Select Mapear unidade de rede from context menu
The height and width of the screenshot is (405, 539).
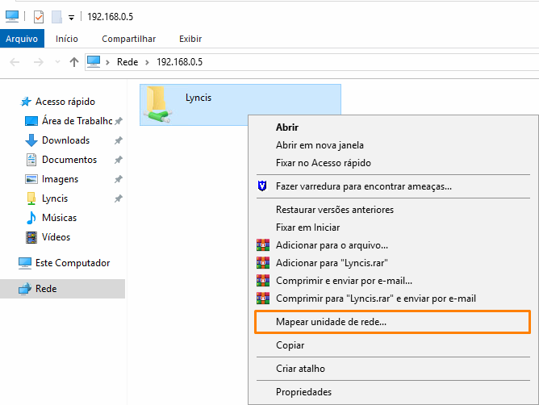tap(331, 321)
